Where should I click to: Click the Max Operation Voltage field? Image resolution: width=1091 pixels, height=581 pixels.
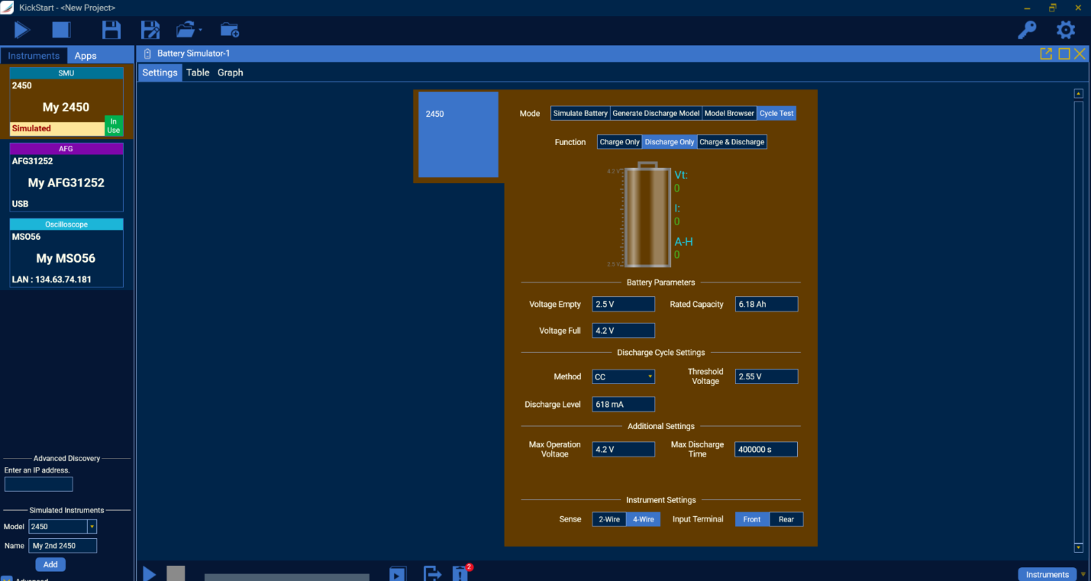[624, 449]
